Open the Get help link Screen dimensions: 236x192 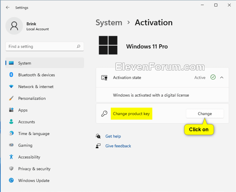pyautogui.click(x=113, y=136)
